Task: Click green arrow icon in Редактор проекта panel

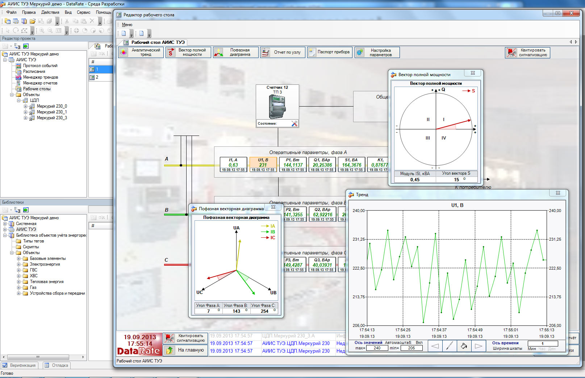Action: pos(26,46)
